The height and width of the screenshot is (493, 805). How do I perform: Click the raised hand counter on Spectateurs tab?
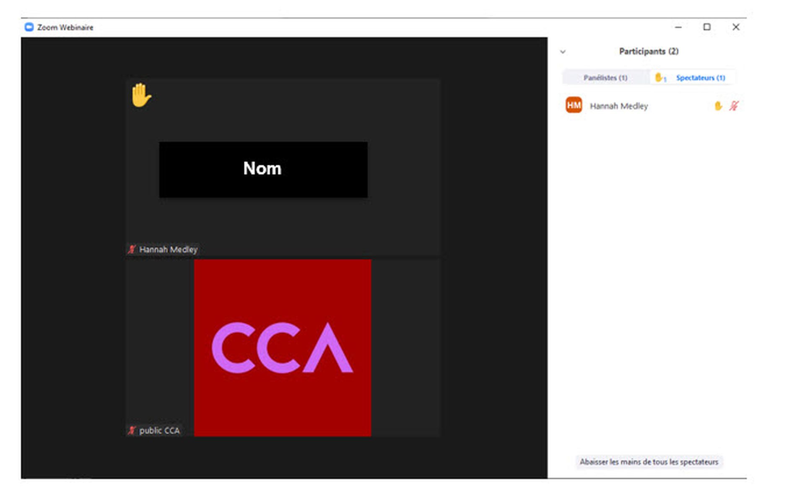tap(660, 78)
